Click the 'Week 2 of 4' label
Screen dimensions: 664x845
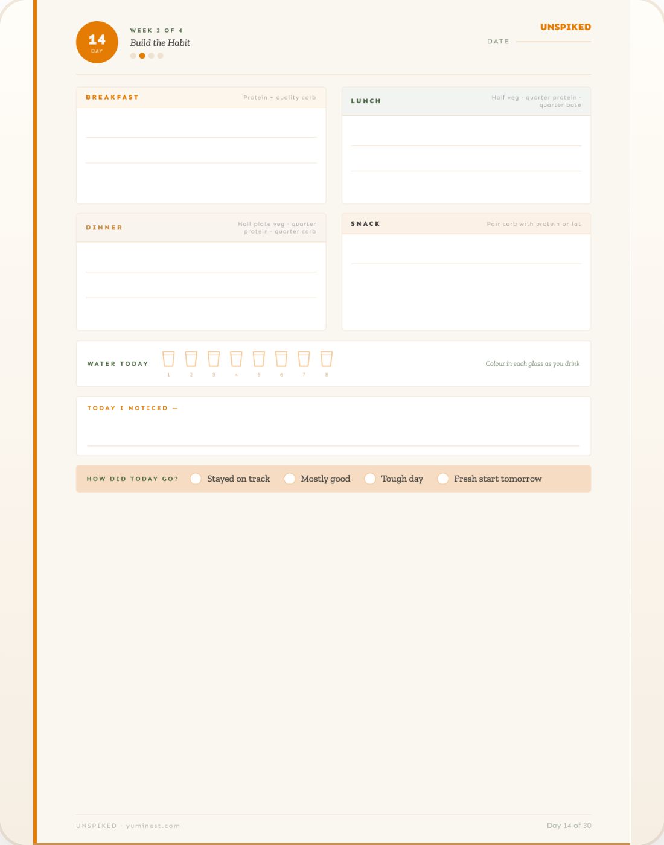click(156, 30)
